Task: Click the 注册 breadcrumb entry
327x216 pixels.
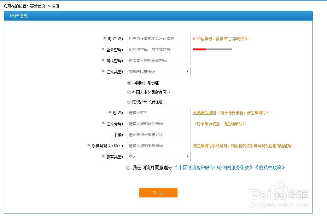Action: [x=55, y=6]
